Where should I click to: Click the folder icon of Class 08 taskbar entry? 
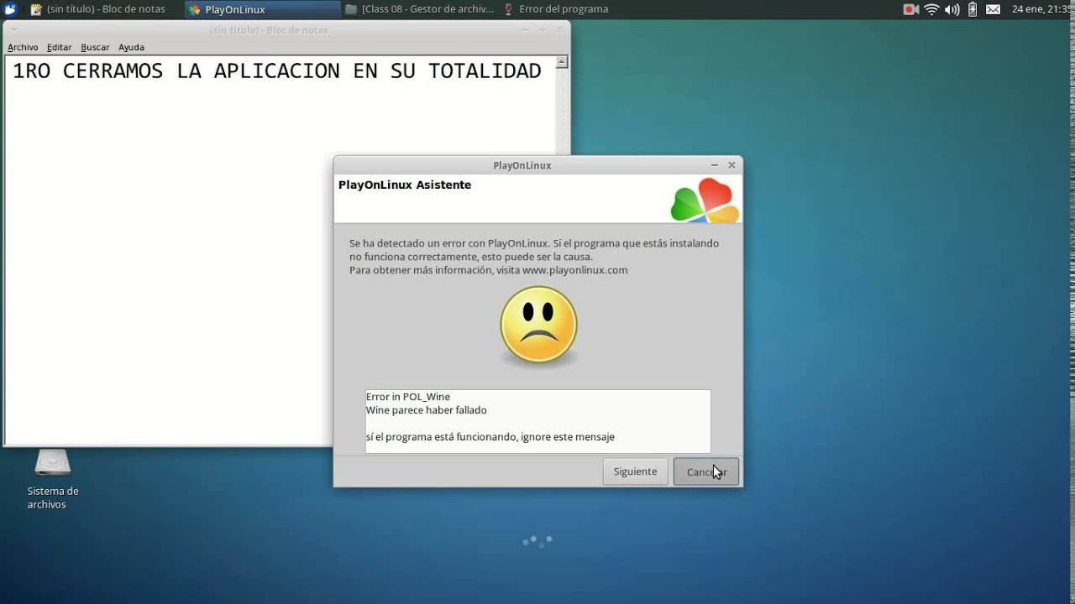pos(351,9)
